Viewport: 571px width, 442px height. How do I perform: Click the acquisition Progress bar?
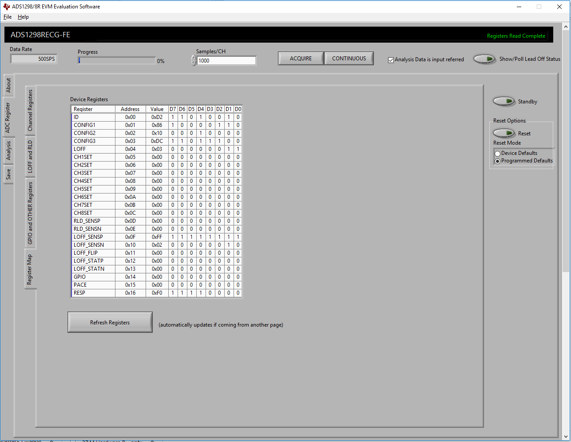(117, 60)
